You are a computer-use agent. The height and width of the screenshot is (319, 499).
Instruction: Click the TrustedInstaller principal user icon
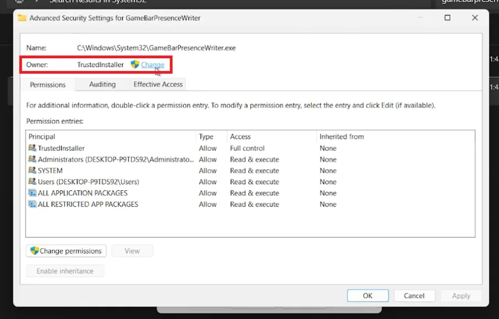click(32, 148)
